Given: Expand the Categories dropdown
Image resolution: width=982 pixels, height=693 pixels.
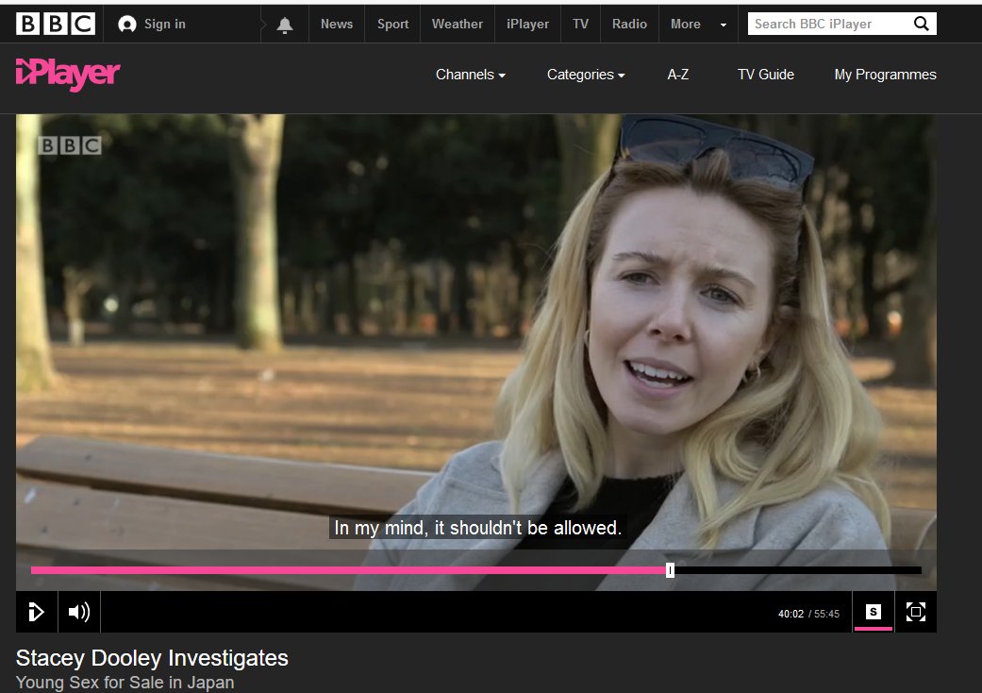Looking at the screenshot, I should [x=586, y=75].
